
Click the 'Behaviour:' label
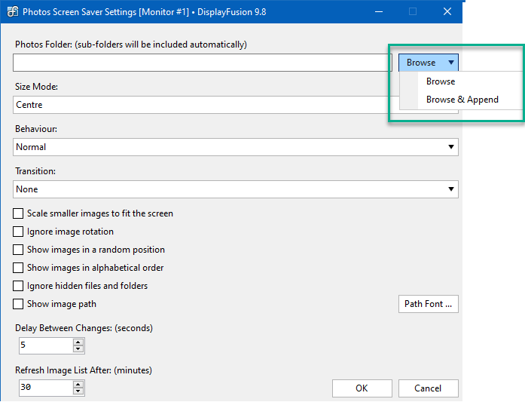36,129
